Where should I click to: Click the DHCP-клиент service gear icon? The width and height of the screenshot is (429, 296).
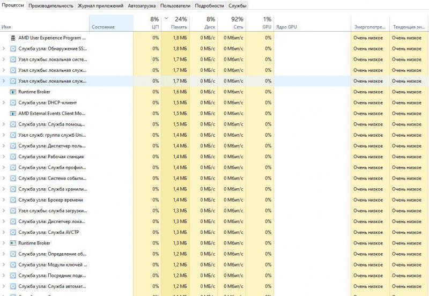13,102
